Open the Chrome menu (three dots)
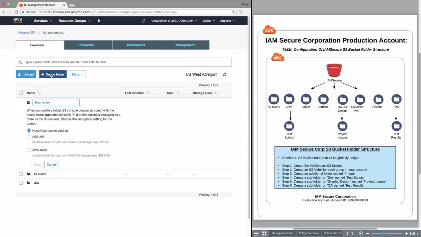 pos(247,12)
